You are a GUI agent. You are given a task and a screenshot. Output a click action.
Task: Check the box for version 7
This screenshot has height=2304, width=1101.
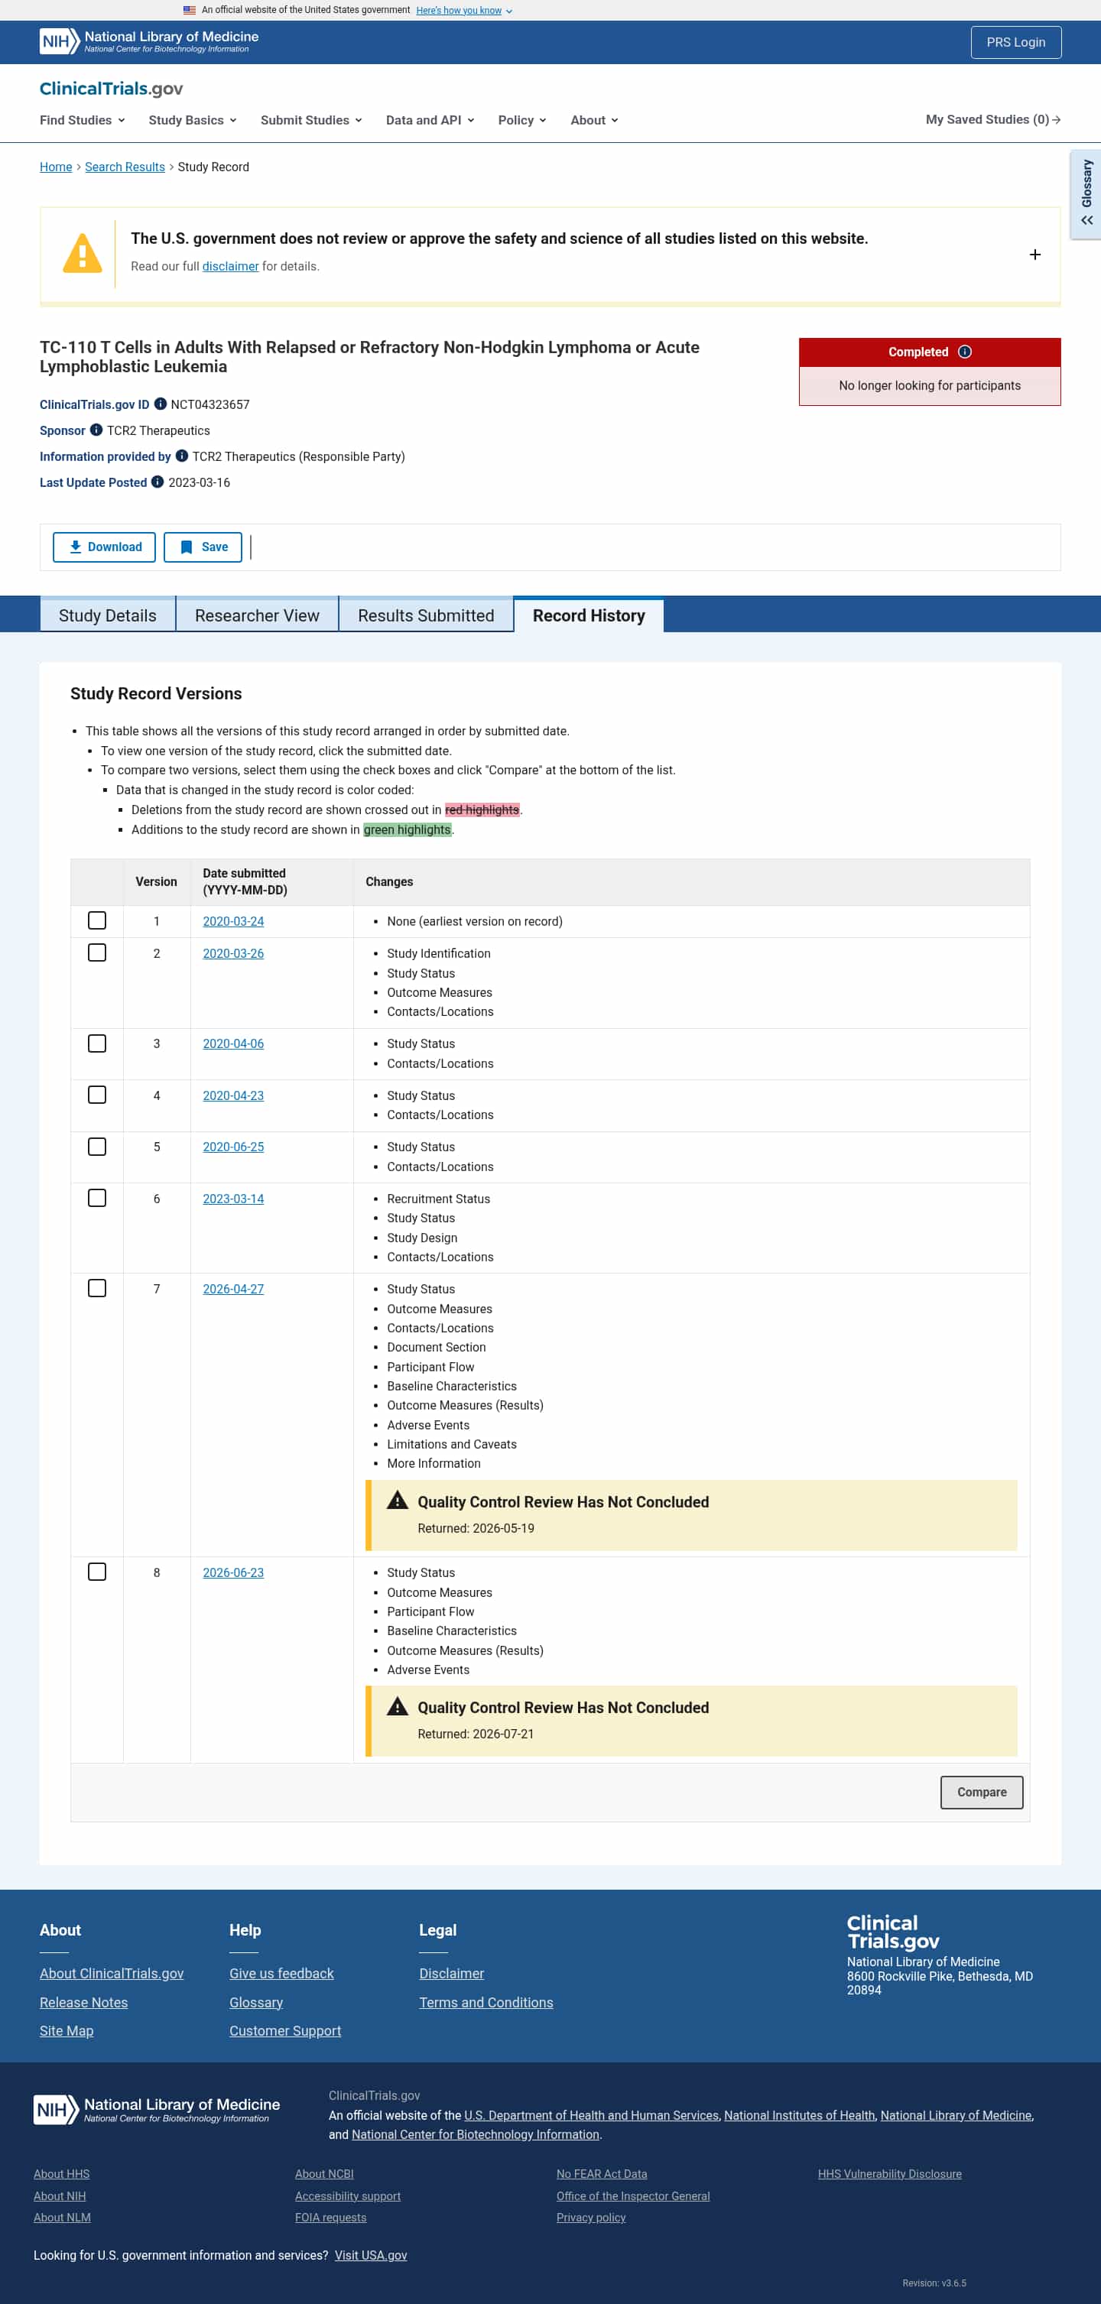(x=98, y=1288)
